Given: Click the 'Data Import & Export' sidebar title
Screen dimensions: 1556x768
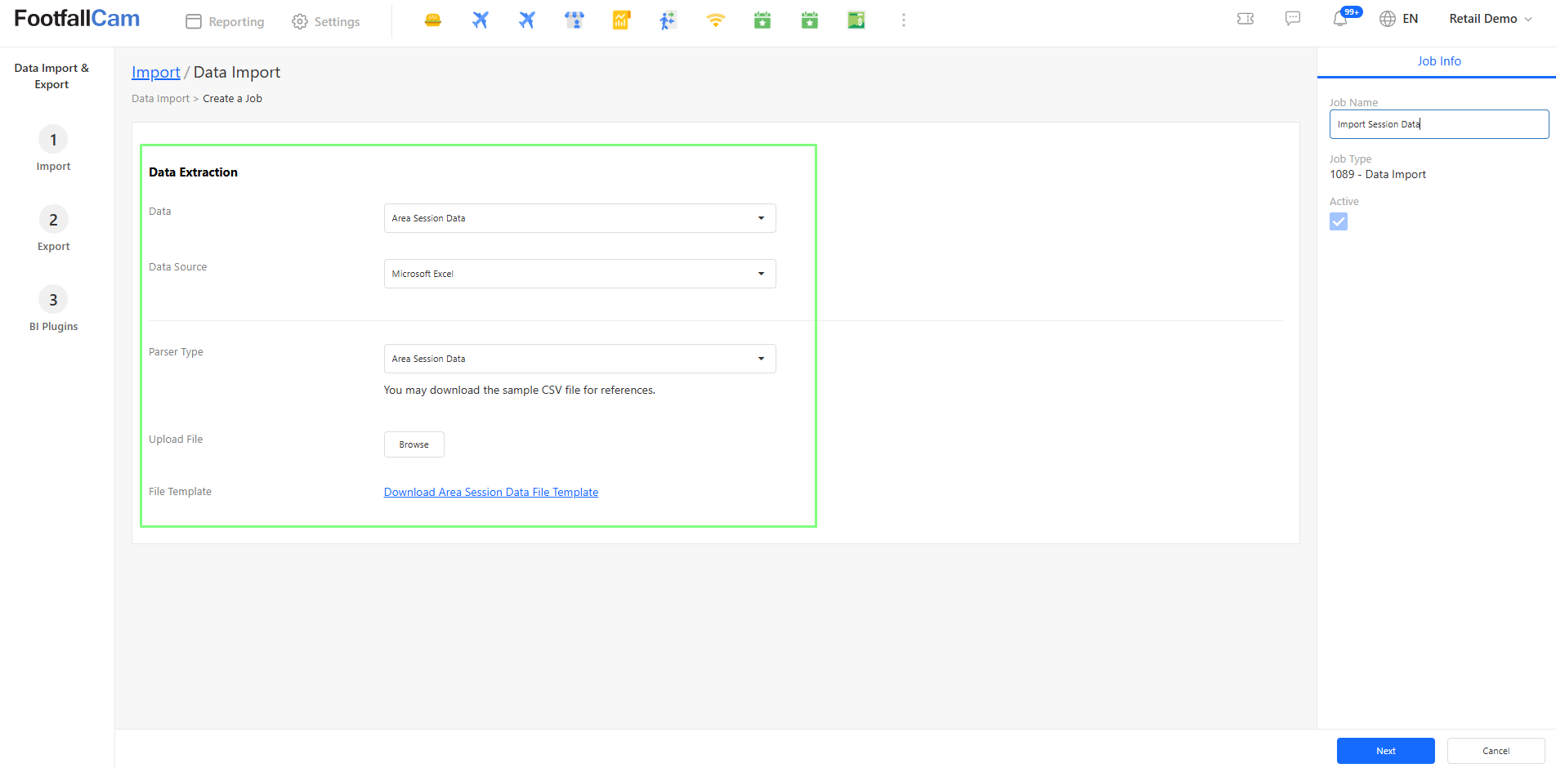Looking at the screenshot, I should pos(51,76).
